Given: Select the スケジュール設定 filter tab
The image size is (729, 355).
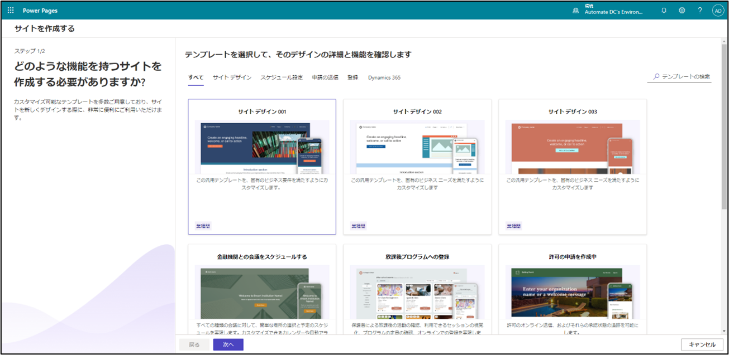Looking at the screenshot, I should click(282, 77).
